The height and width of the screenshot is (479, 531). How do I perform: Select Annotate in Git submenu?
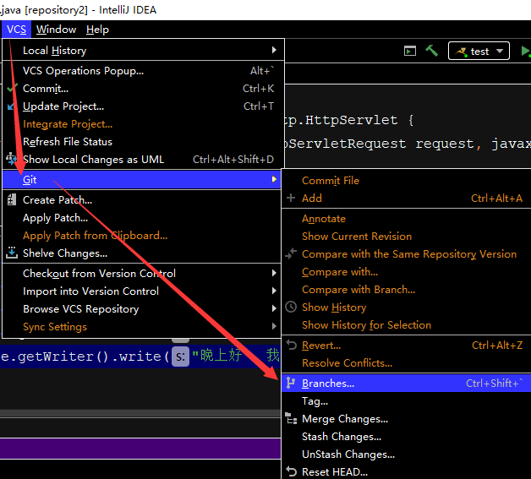click(407, 219)
